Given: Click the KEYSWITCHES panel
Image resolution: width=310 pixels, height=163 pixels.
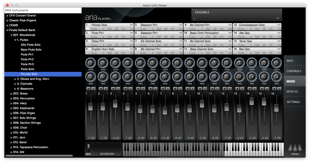Looking at the screenshot, I should tap(107, 149).
